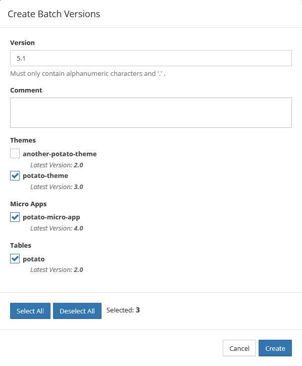
Task: Click 'Latest Version: 4.0' text
Action: click(x=57, y=228)
